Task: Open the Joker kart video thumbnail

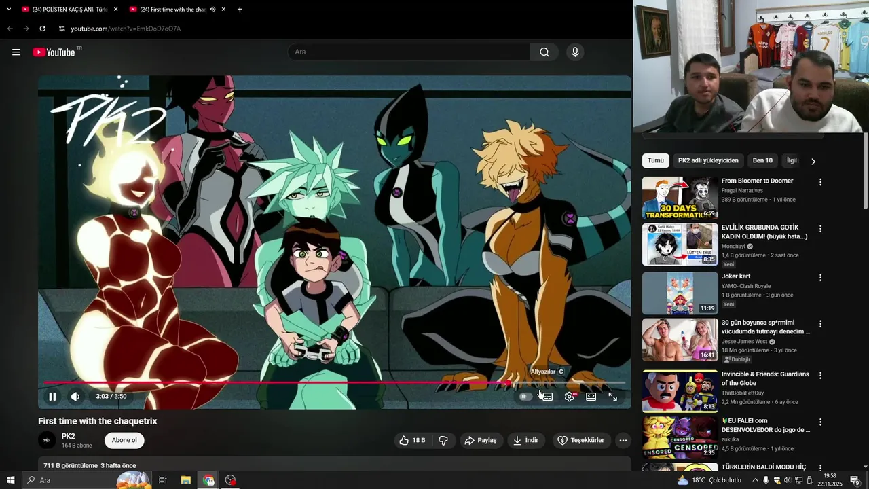Action: (x=680, y=293)
